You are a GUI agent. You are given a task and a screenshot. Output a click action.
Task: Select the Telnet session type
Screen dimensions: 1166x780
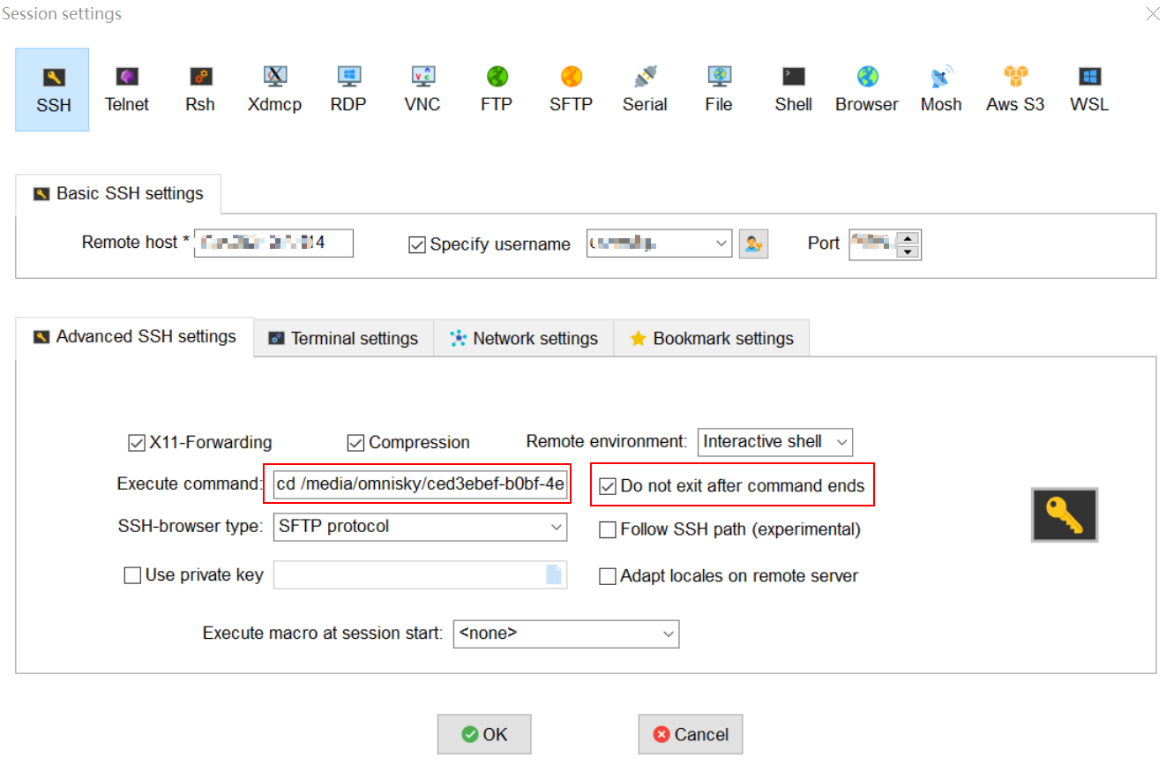click(x=126, y=88)
